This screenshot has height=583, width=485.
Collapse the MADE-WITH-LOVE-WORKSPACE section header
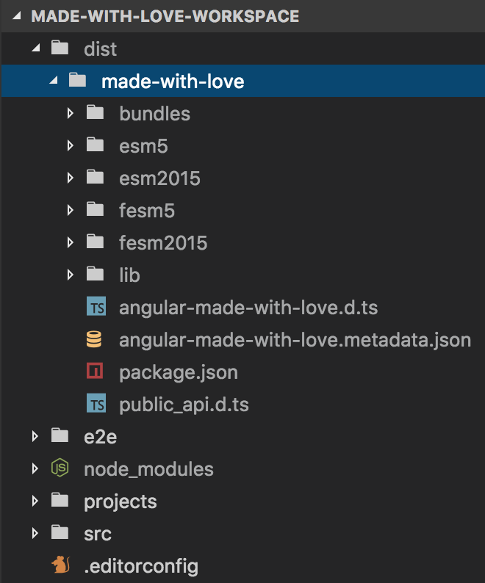(x=16, y=16)
